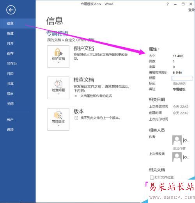195x203 pixels.
Task: Click 添加作者 to add an author
Action: (179, 148)
